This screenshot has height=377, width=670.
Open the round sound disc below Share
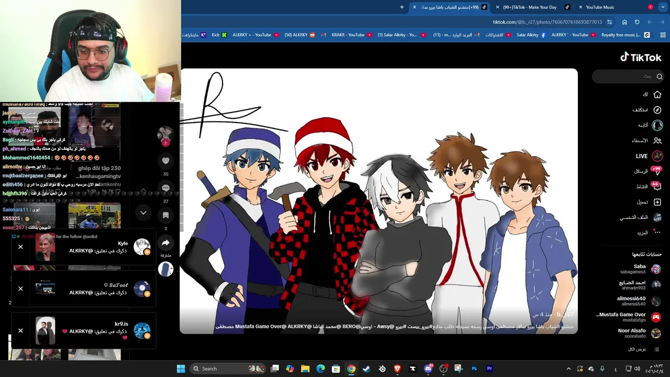pos(165,269)
